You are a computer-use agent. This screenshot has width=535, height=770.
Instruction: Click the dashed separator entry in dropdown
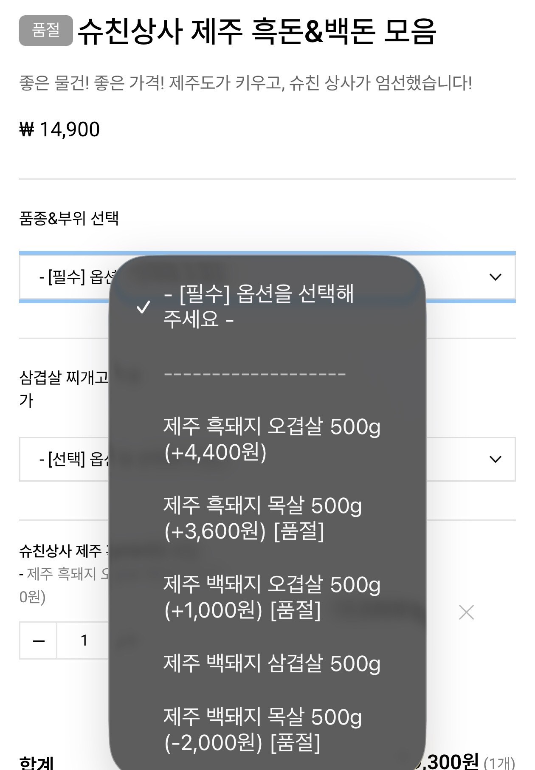tap(255, 374)
